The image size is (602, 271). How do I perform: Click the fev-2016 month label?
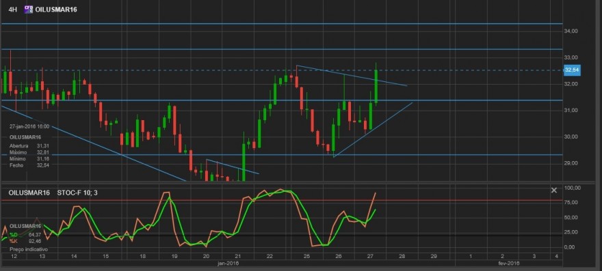point(510,263)
